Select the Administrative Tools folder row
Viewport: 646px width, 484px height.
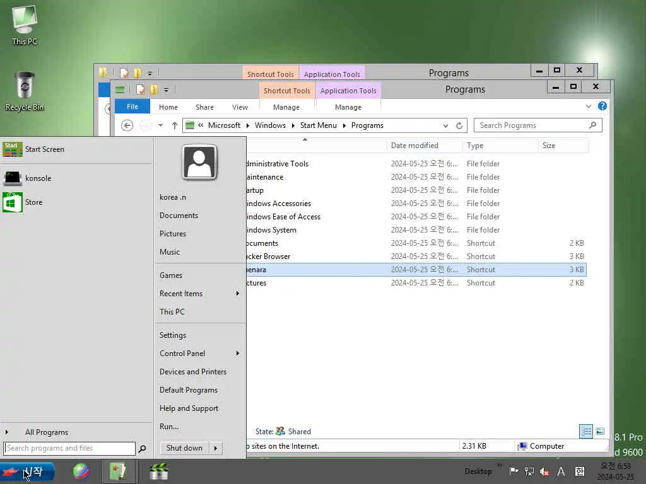416,164
